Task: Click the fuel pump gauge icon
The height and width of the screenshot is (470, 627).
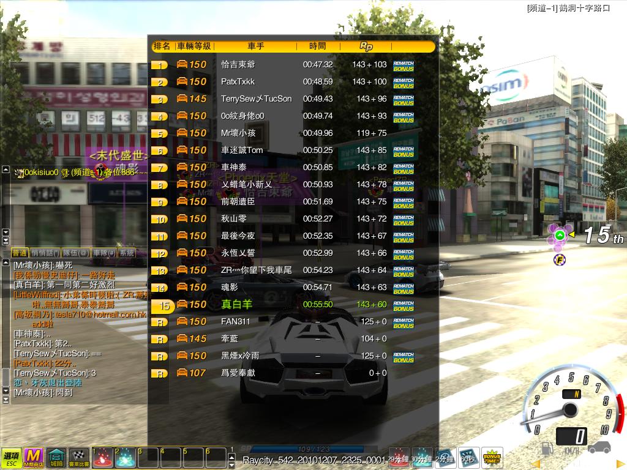Action: click(x=547, y=449)
